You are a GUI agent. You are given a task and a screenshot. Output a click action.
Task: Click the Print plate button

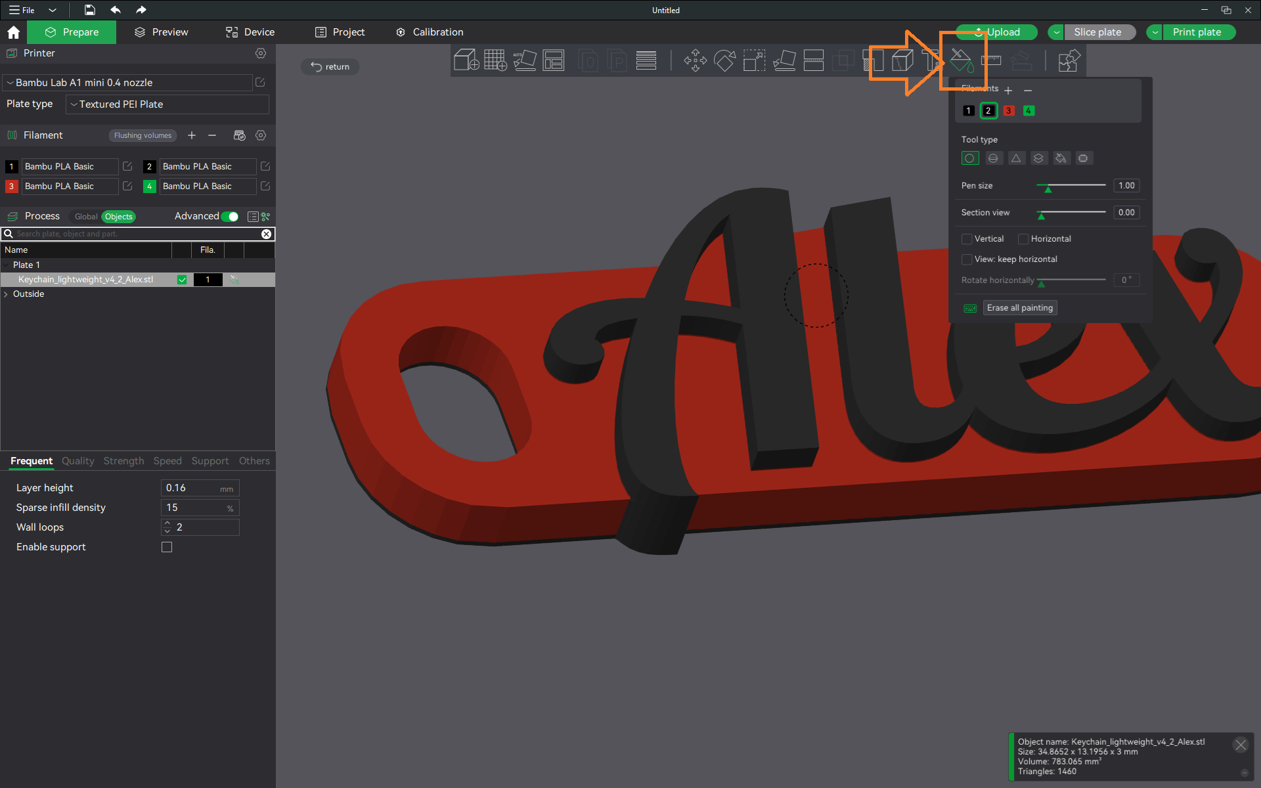pyautogui.click(x=1199, y=32)
